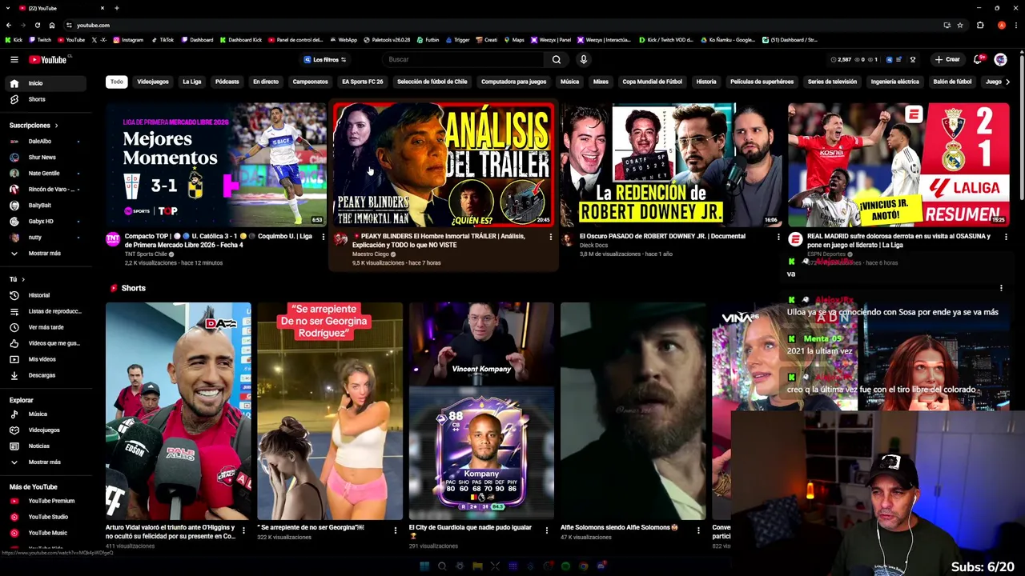
Task: Open Ver más tarde in the sidebar
Action: click(x=46, y=327)
